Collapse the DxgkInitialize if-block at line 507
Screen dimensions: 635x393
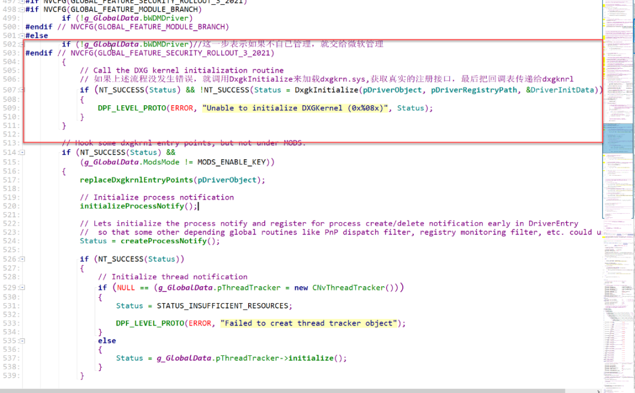pyautogui.click(x=22, y=90)
